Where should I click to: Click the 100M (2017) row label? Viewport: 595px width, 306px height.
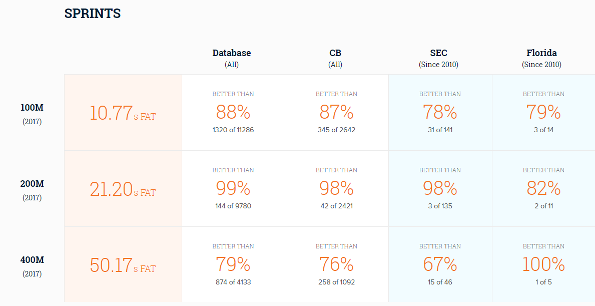32,114
